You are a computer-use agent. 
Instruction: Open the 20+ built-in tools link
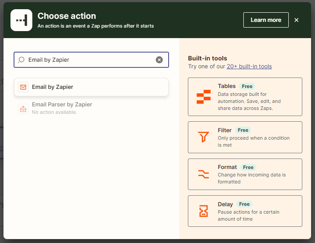tap(249, 67)
